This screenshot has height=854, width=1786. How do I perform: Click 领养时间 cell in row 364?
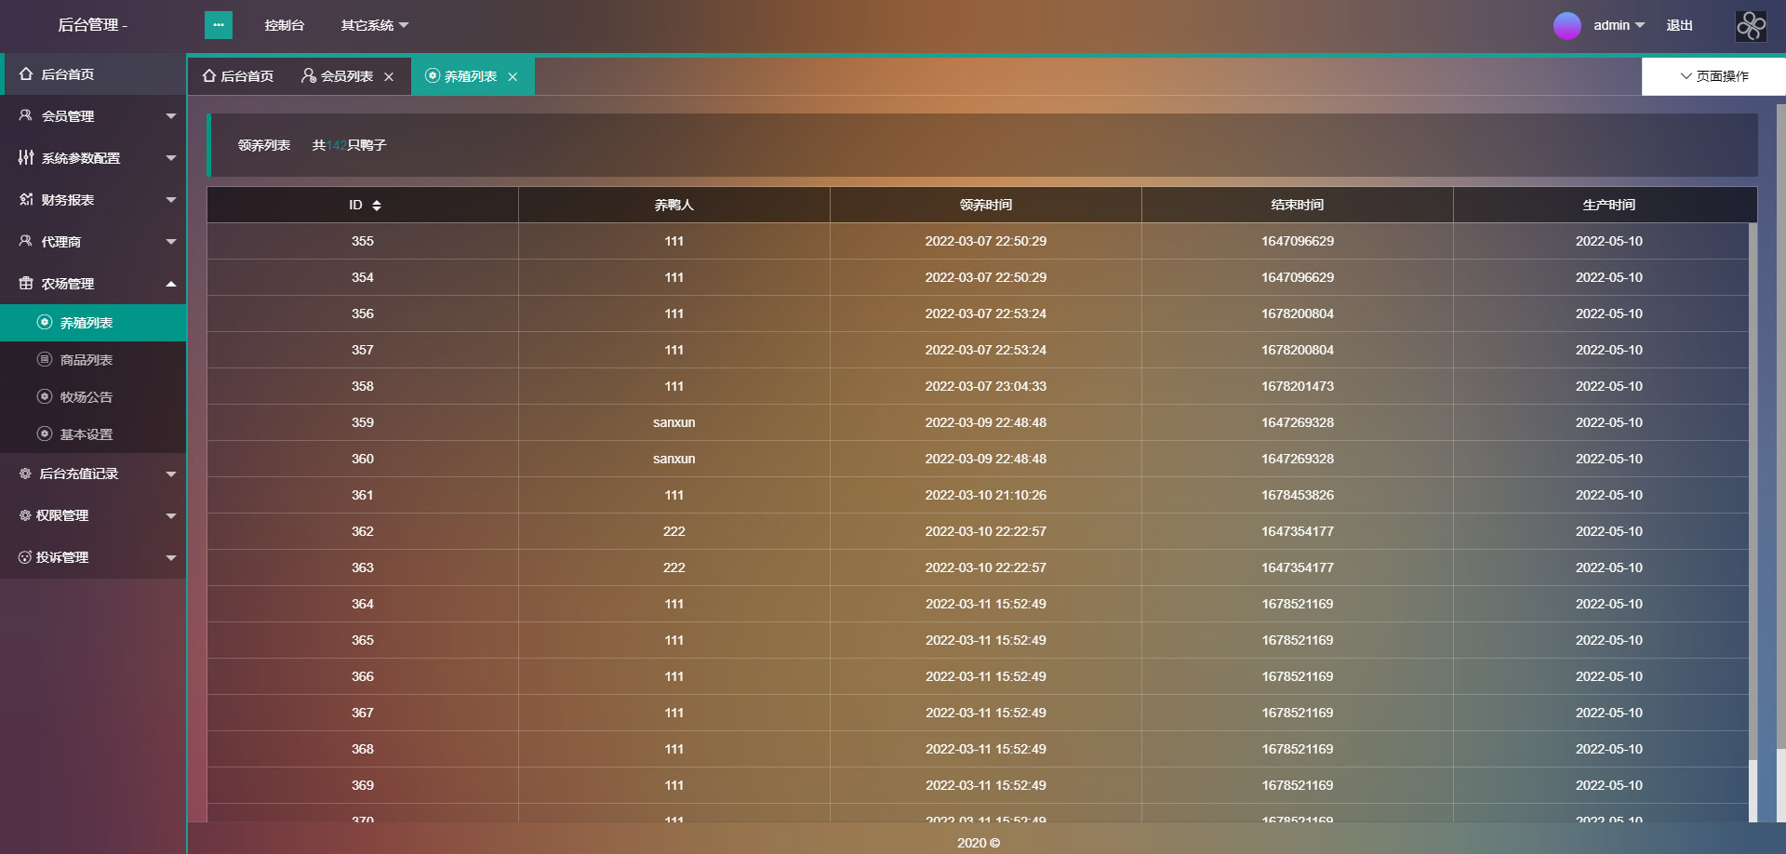coord(986,604)
